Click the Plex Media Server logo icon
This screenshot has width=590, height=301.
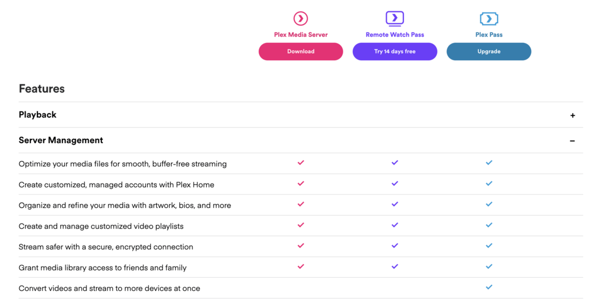(x=300, y=18)
